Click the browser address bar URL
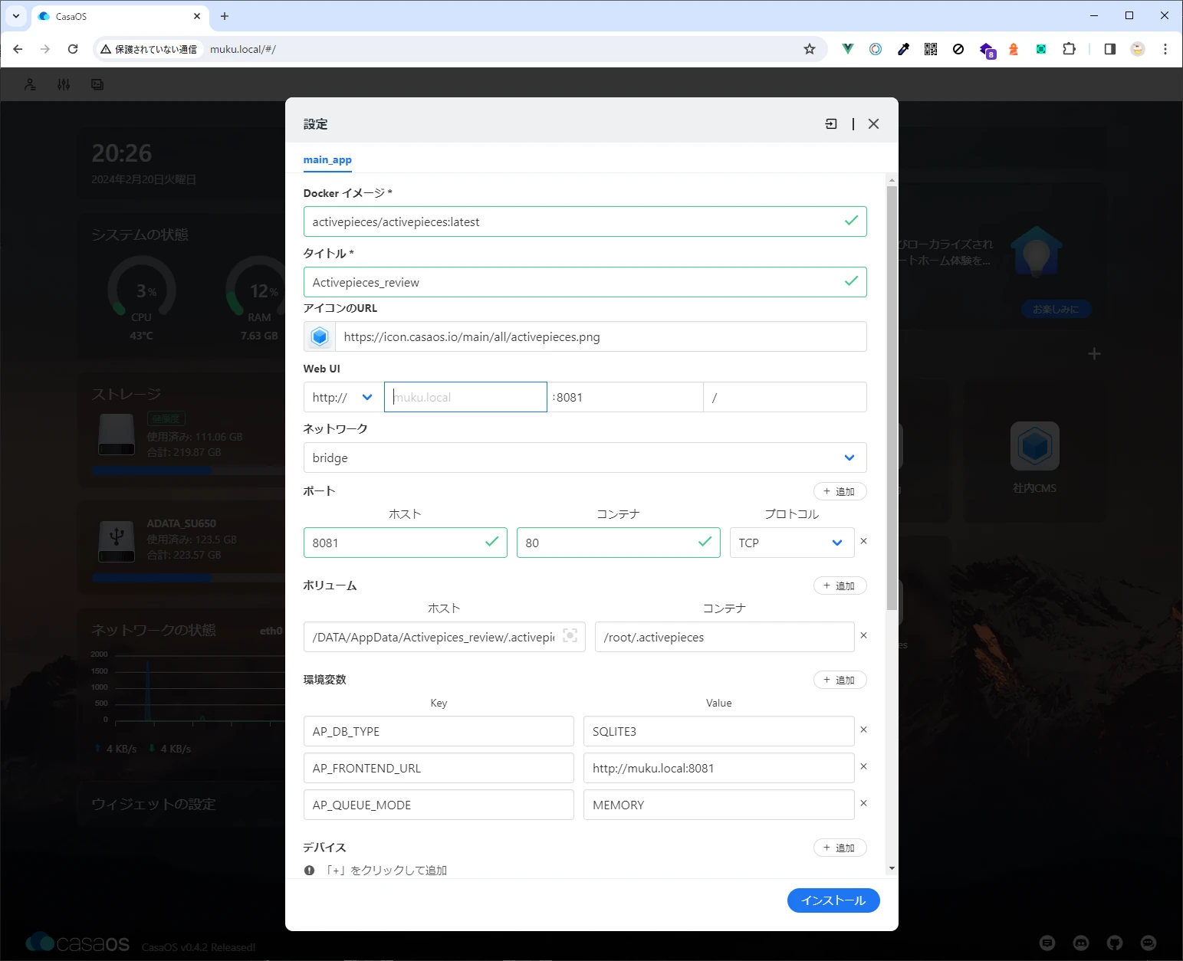 tap(243, 49)
